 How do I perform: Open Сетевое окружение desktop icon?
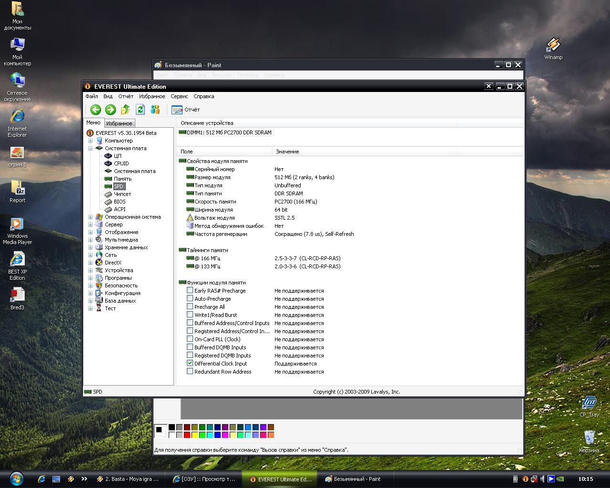[x=17, y=87]
